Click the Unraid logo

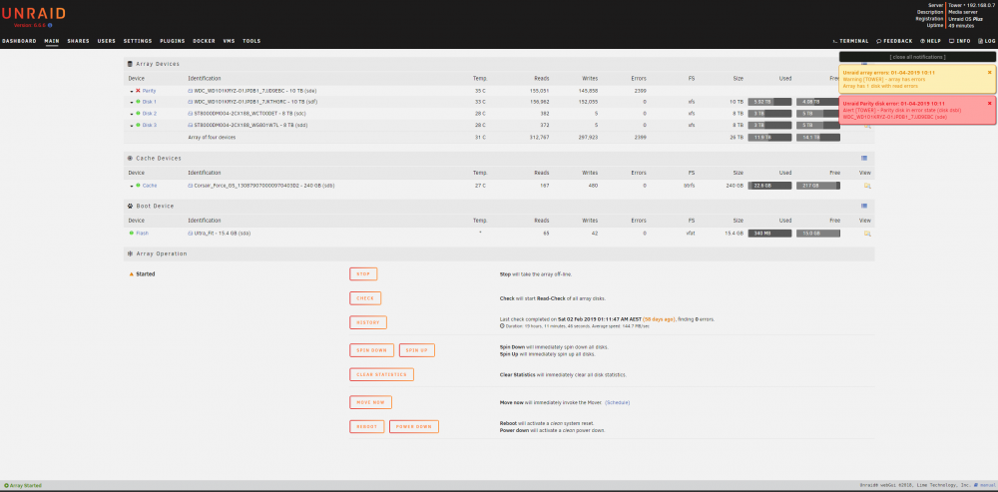click(x=33, y=13)
